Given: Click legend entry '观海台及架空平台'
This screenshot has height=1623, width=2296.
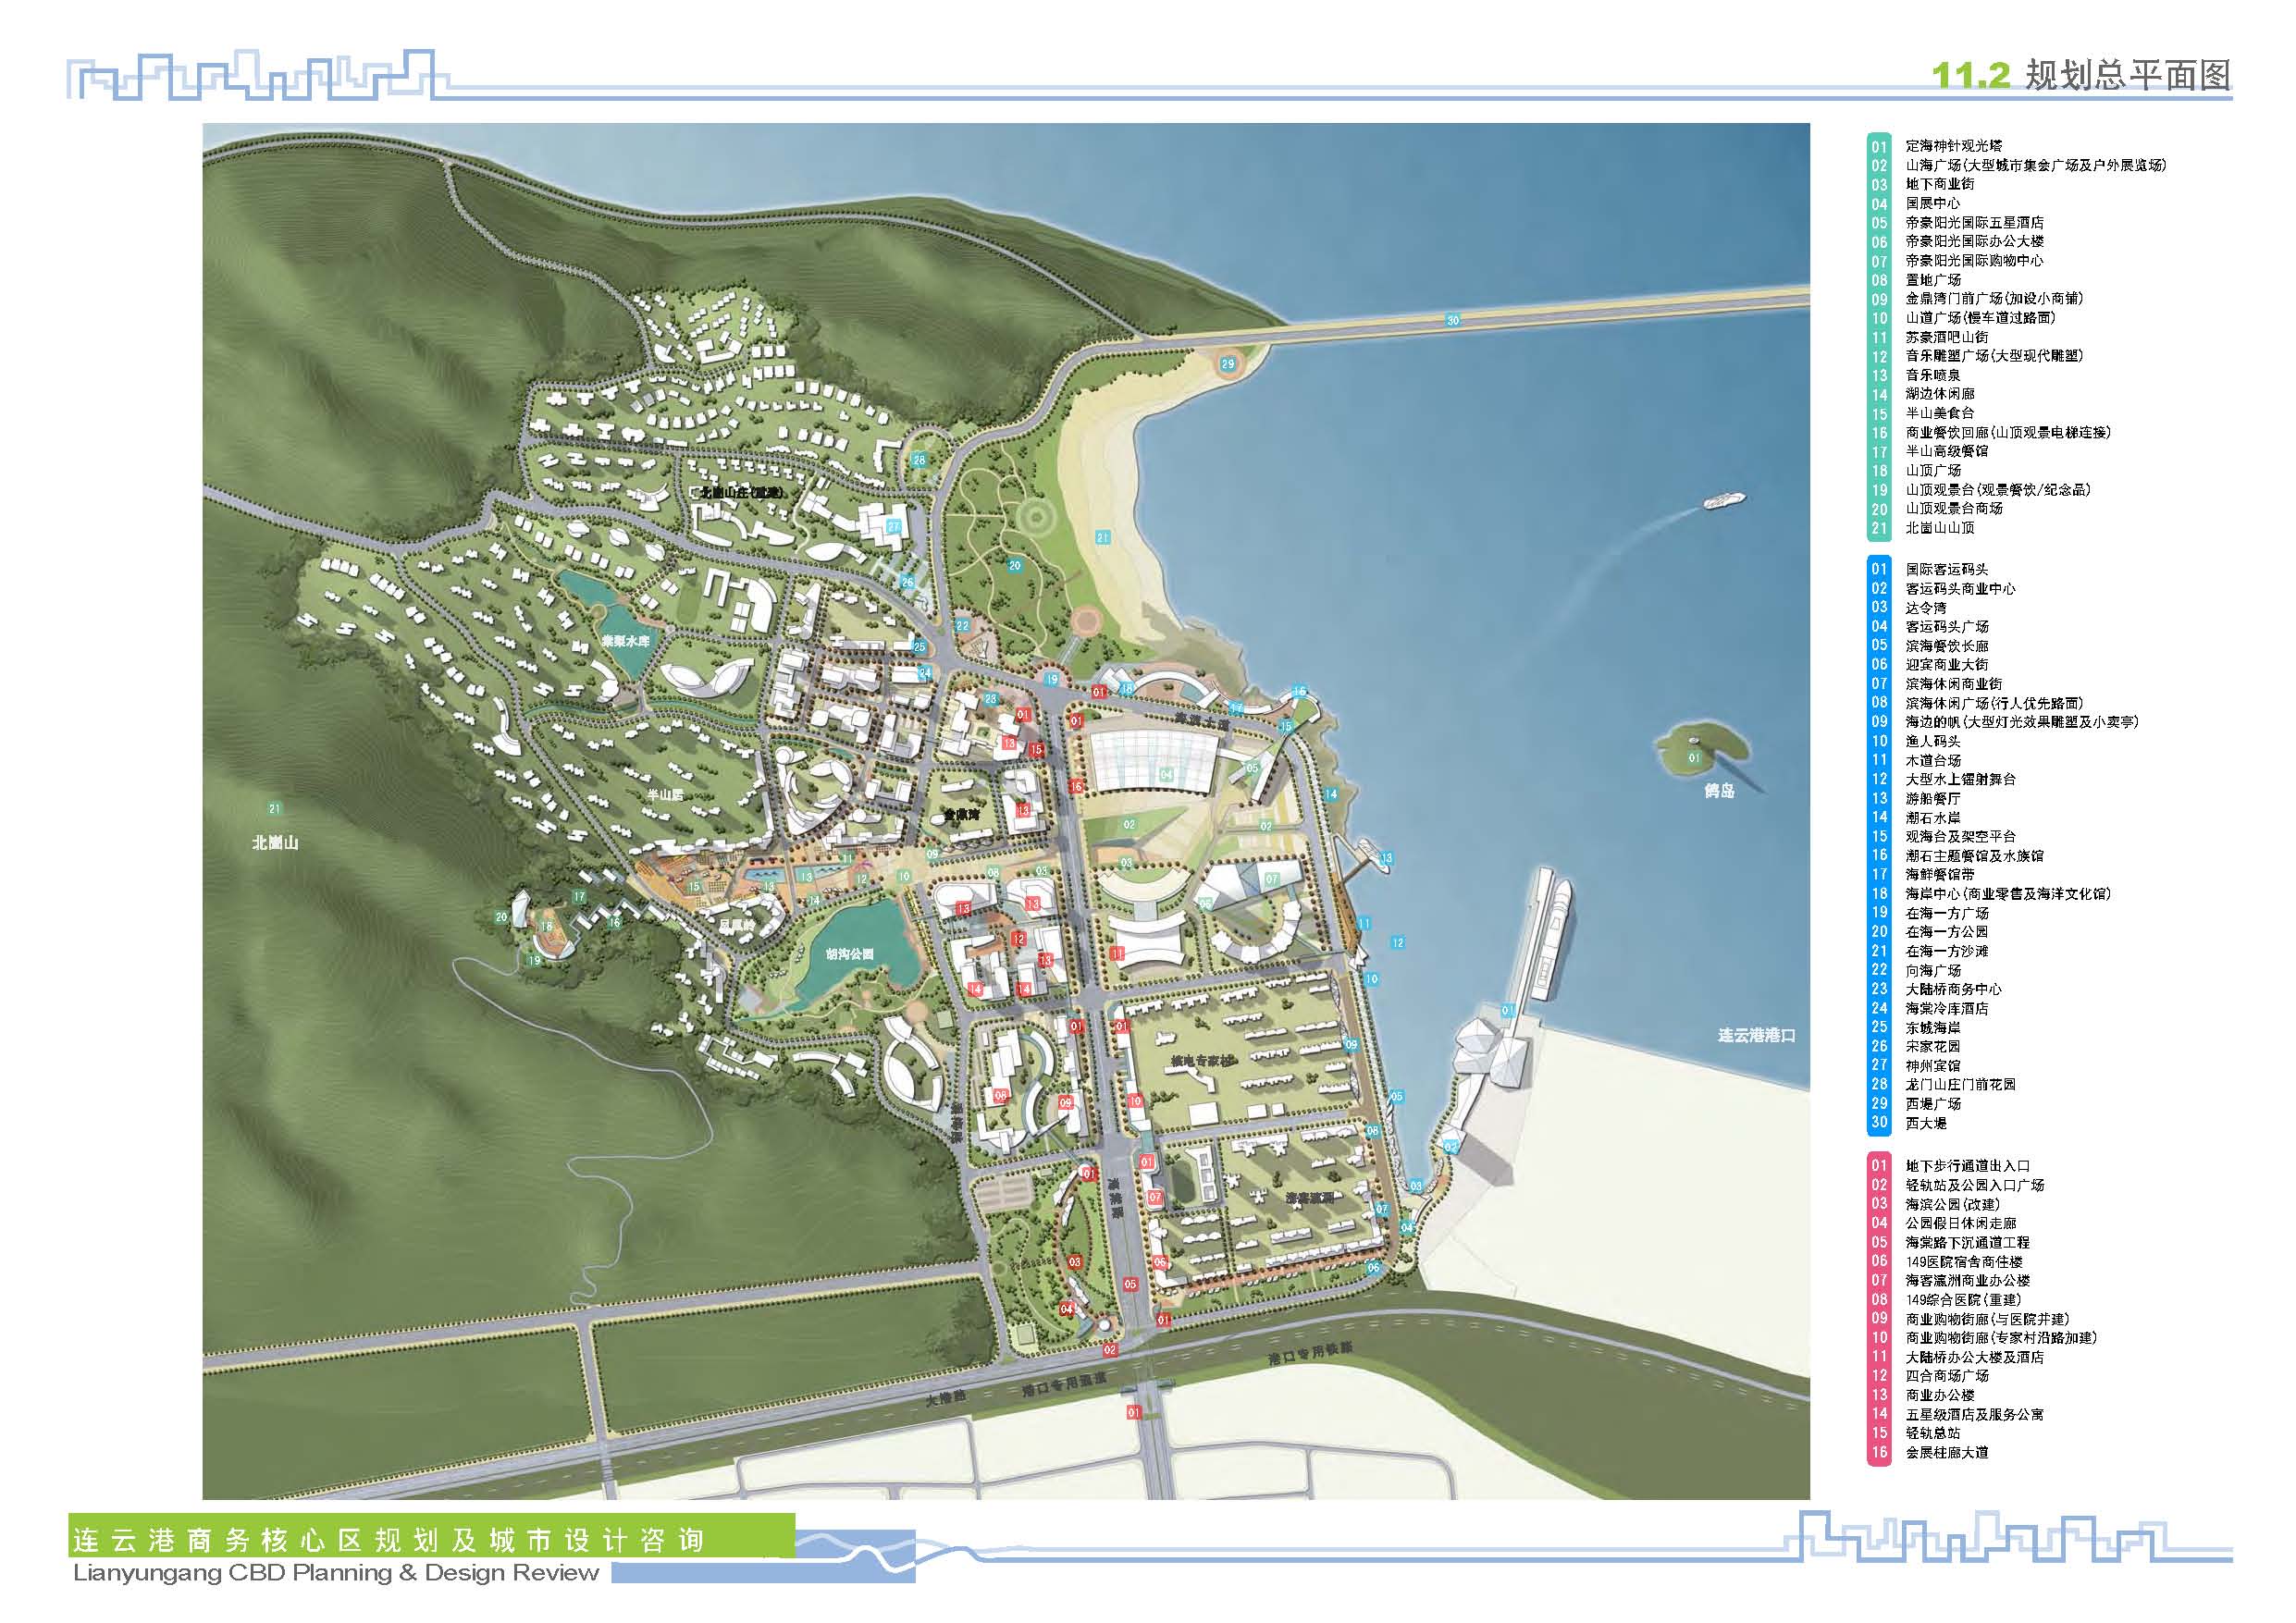Looking at the screenshot, I should click(1960, 836).
